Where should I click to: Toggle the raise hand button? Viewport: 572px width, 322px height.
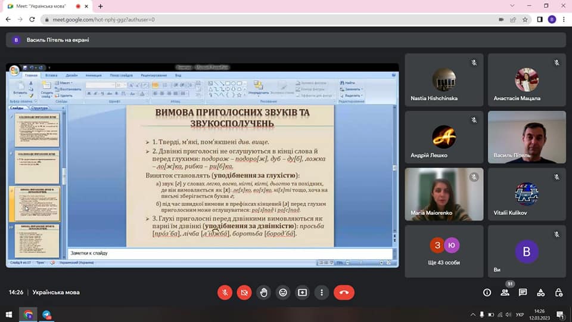click(263, 292)
